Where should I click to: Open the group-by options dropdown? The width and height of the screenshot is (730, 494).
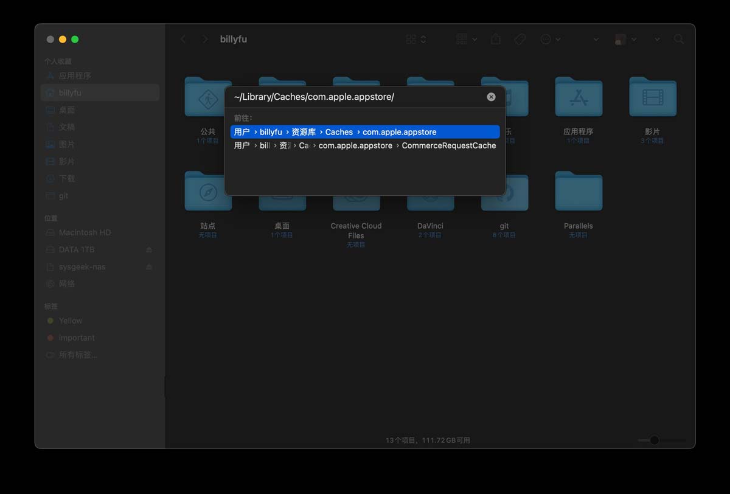(x=466, y=39)
